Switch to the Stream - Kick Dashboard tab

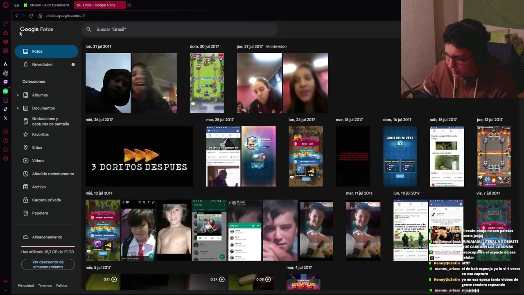pyautogui.click(x=46, y=5)
